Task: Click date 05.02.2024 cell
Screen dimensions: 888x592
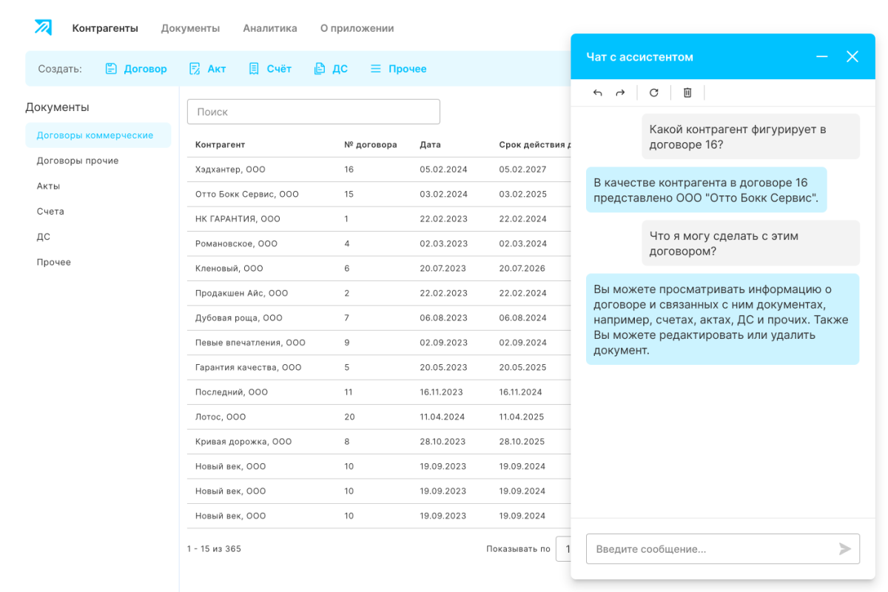Action: click(443, 169)
